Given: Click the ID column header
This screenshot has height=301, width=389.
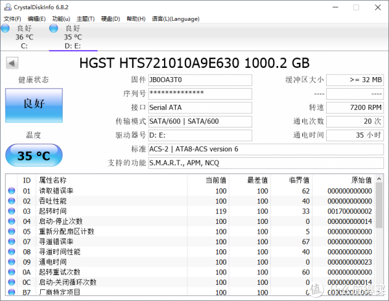Looking at the screenshot, I should coord(27,180).
